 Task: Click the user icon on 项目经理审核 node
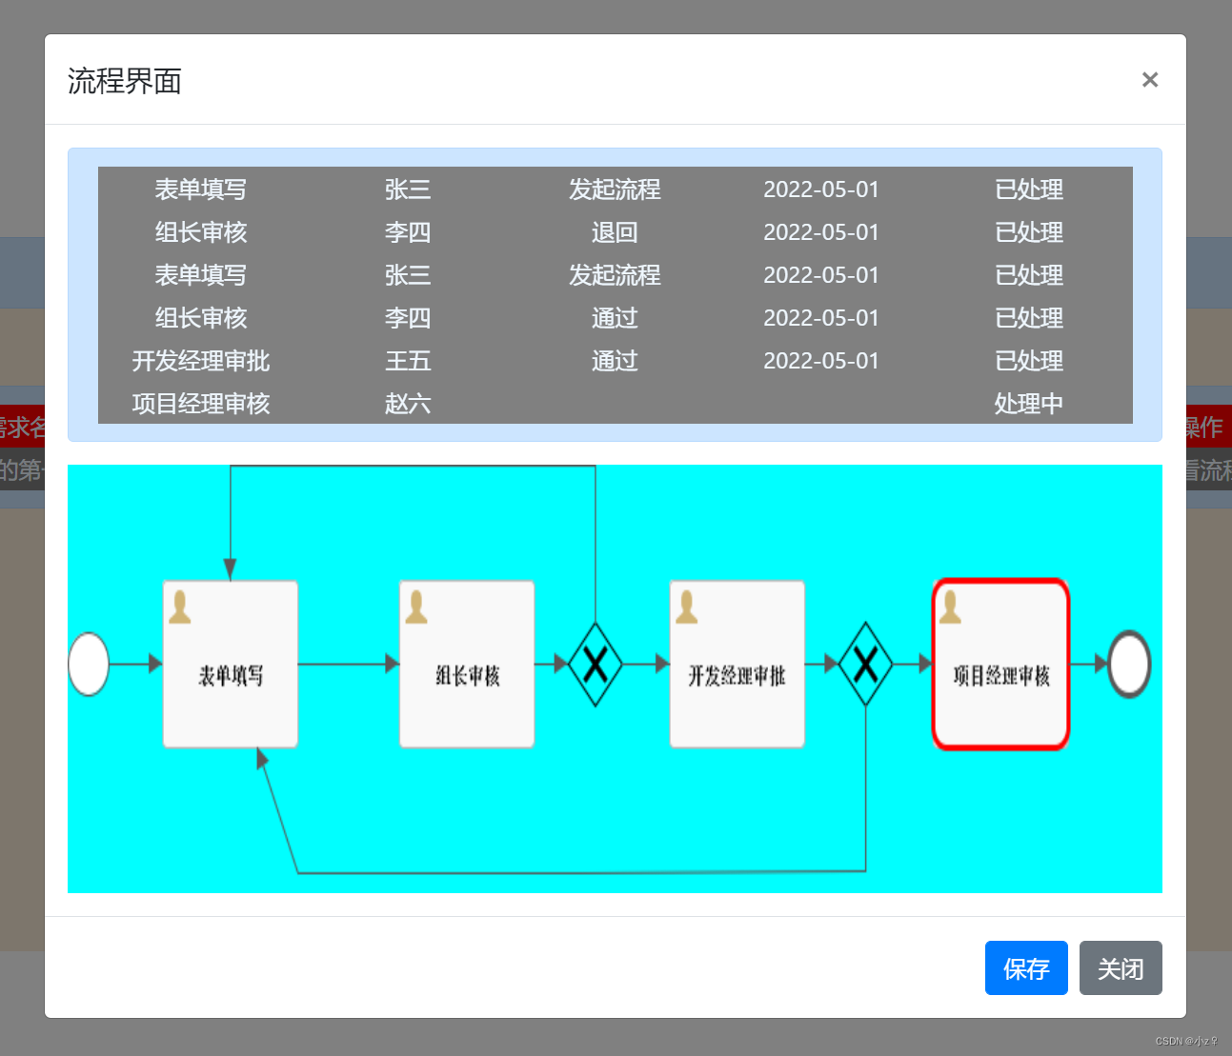pos(950,607)
